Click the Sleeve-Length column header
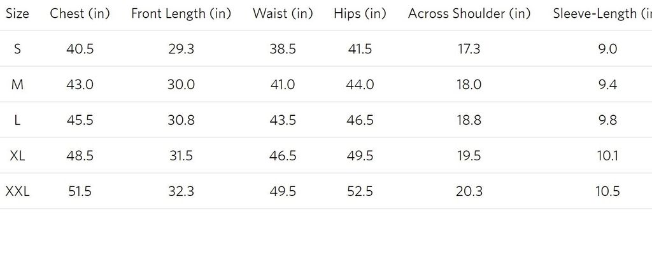The width and height of the screenshot is (652, 264). pos(602,14)
